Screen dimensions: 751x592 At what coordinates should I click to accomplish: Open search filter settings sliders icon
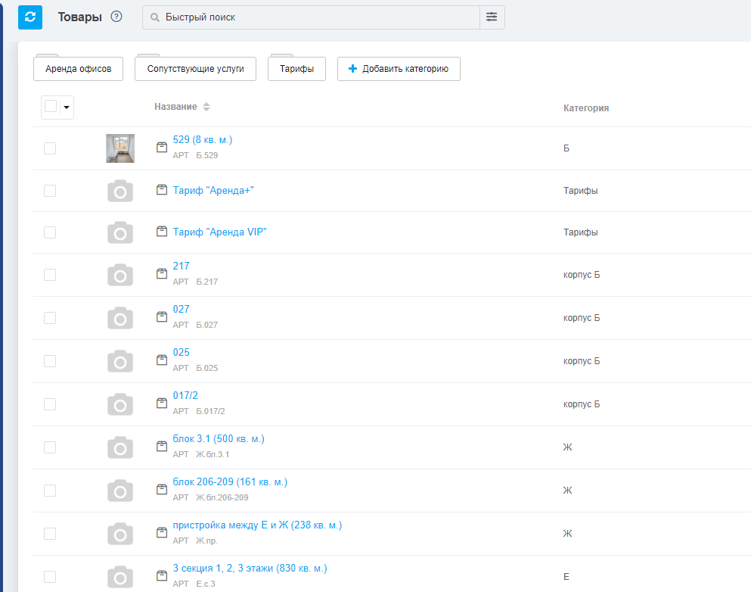(x=492, y=17)
